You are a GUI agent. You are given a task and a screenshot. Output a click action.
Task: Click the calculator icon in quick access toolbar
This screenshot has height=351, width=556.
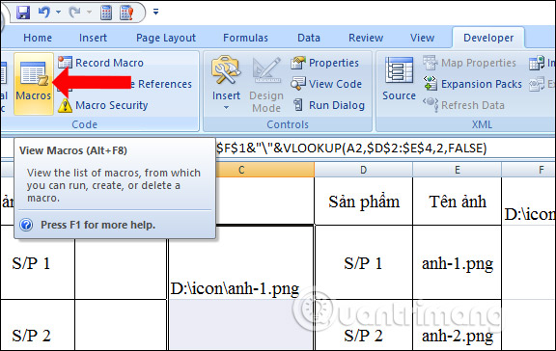click(x=106, y=13)
